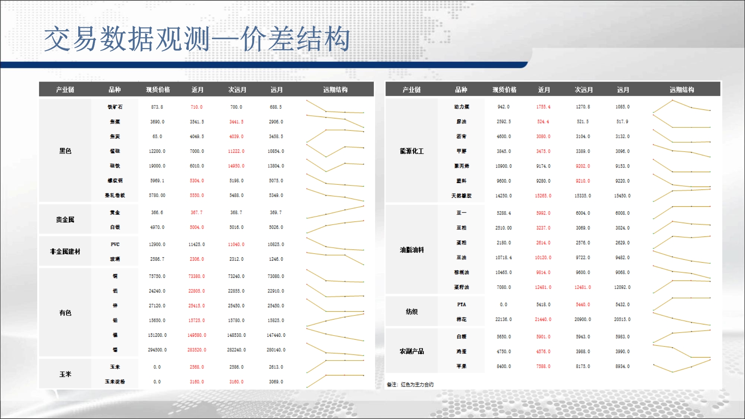Click the 非金属建材 category cell

tap(65, 251)
